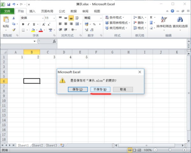Click the Decrease Font Size icon
Image resolution: width=191 pixels, height=153 pixels.
(x=49, y=24)
